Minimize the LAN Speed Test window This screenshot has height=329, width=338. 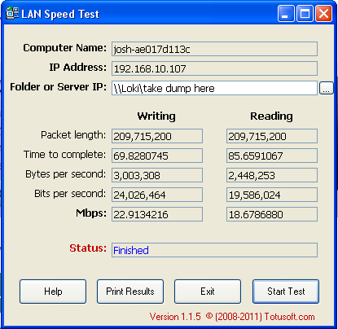pos(286,13)
